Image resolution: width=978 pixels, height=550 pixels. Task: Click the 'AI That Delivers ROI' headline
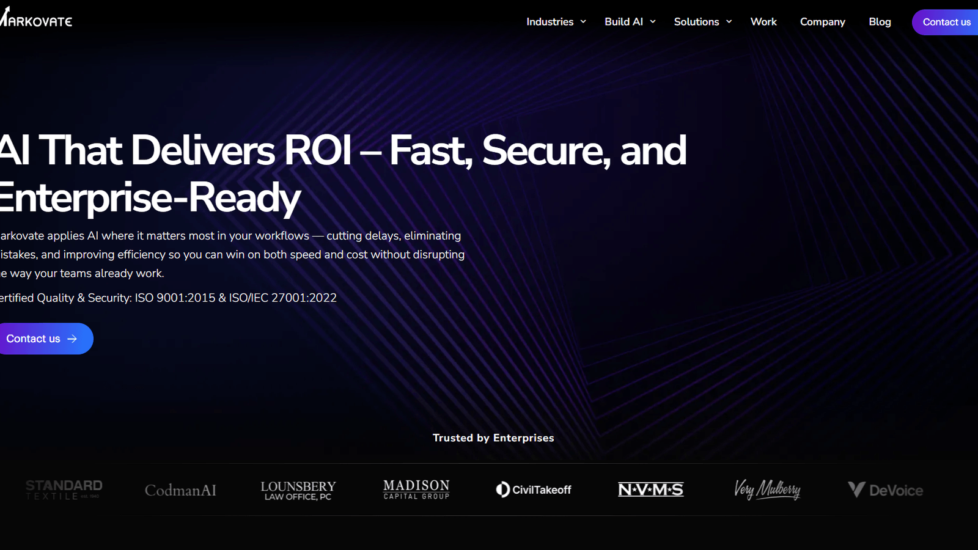(343, 174)
